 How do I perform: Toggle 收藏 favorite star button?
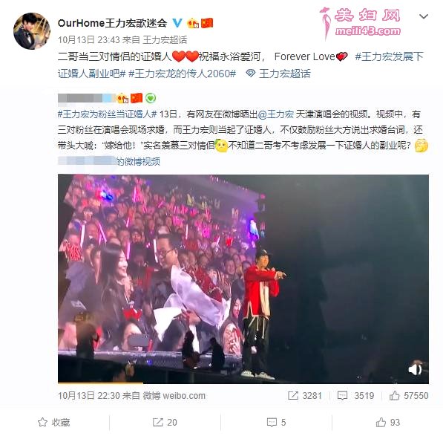53,422
